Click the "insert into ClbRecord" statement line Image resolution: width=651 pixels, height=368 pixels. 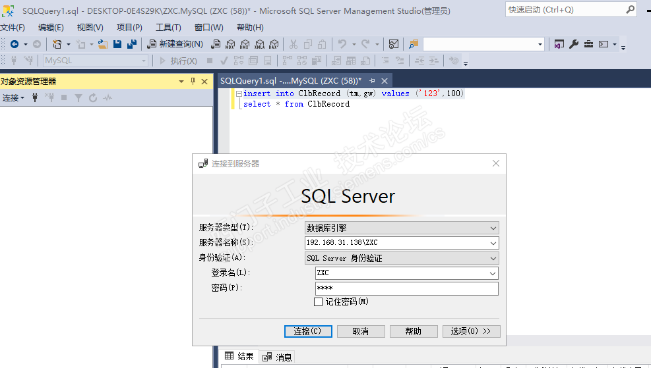click(354, 93)
